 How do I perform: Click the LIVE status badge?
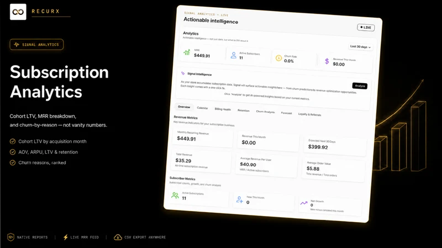click(x=366, y=28)
